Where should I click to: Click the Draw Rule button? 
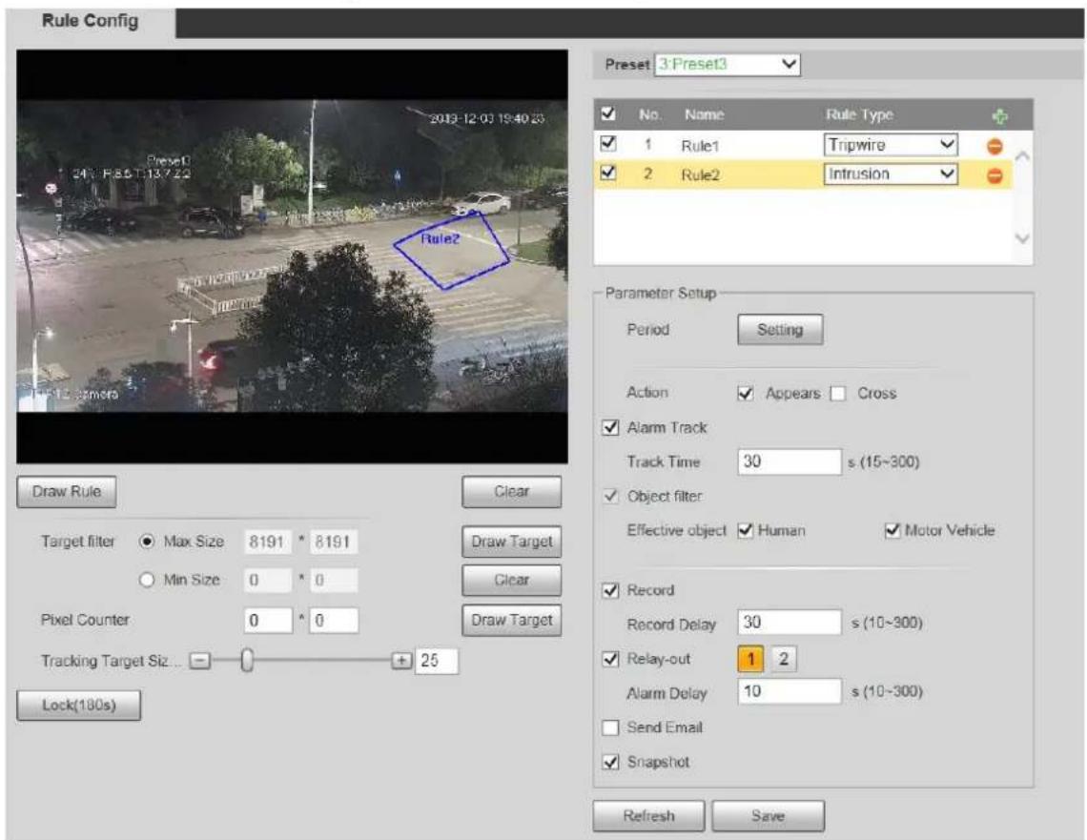(x=67, y=491)
